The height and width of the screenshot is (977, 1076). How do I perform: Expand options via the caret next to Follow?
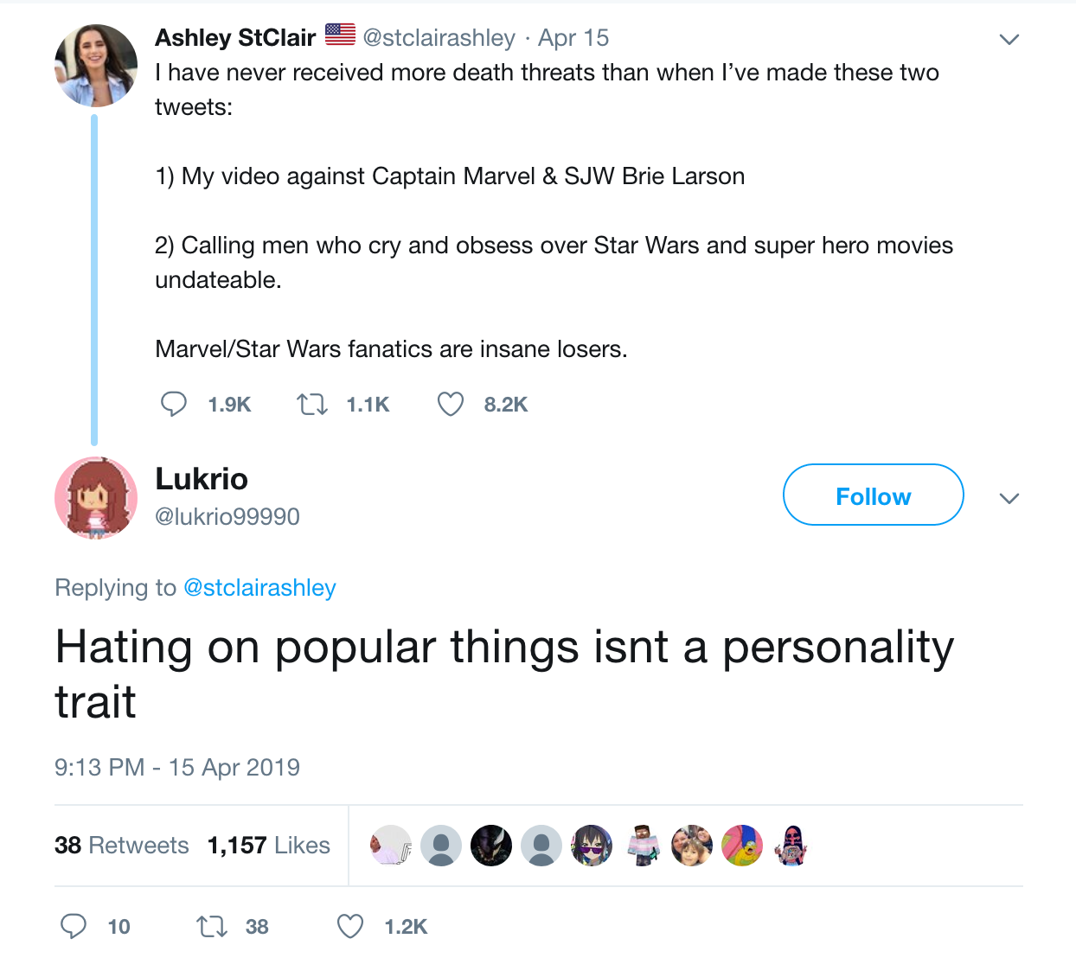pyautogui.click(x=1009, y=499)
